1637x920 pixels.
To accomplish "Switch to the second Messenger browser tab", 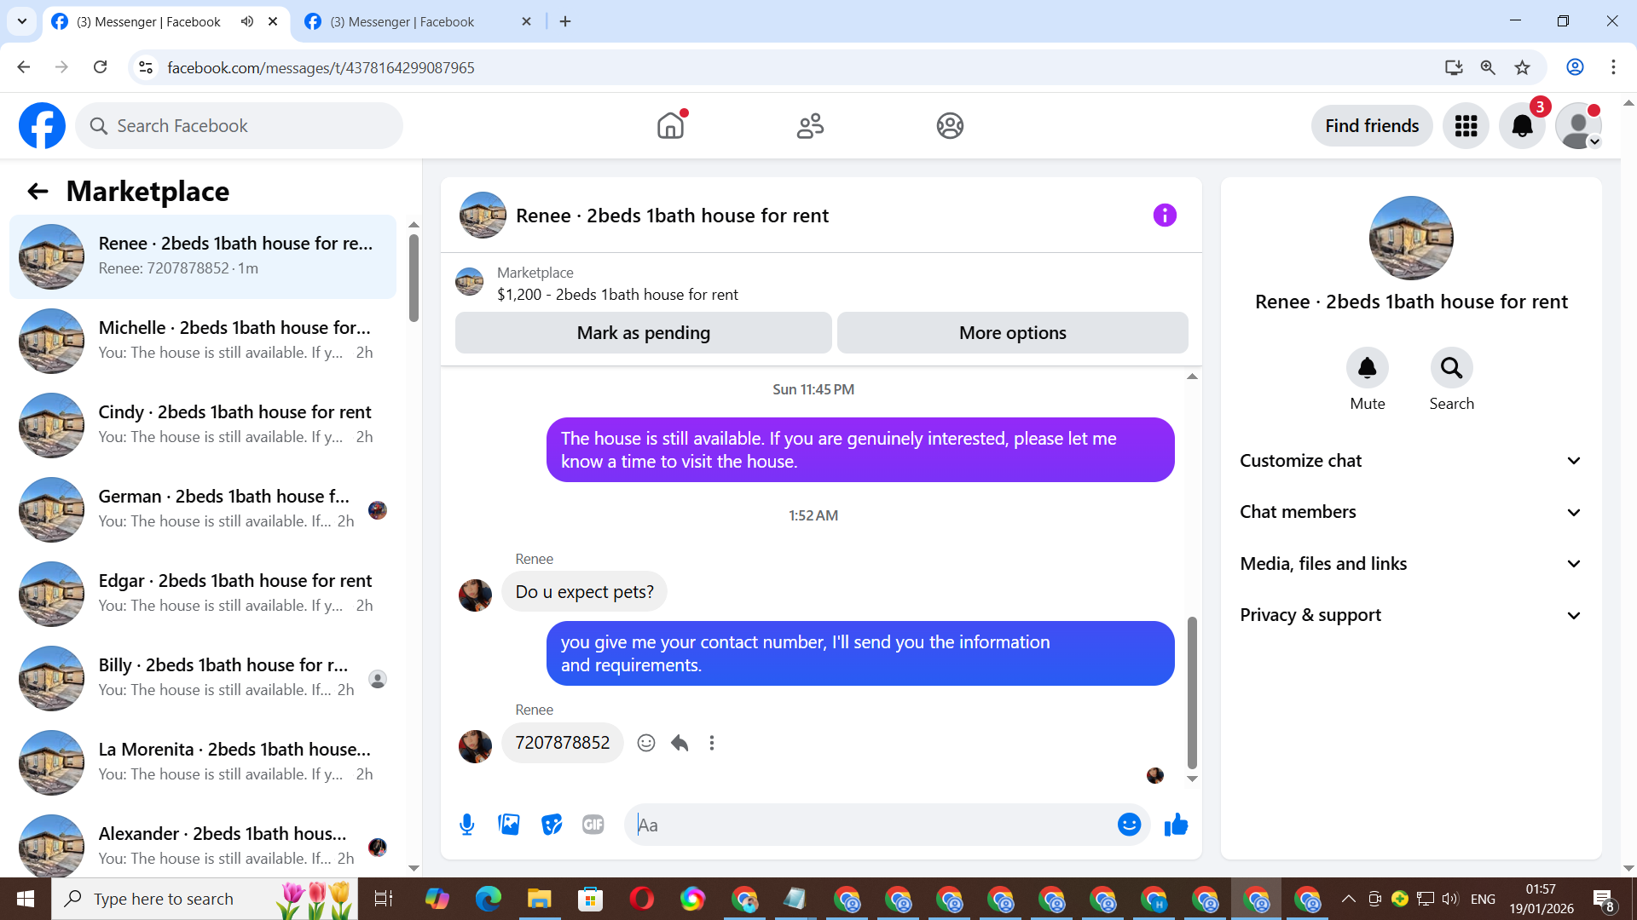I will [x=418, y=21].
